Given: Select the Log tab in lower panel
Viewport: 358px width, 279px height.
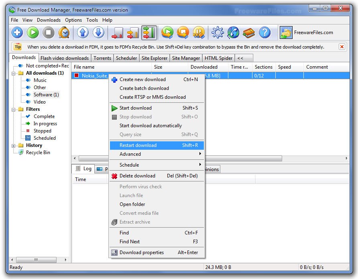Looking at the screenshot, I should (83, 169).
